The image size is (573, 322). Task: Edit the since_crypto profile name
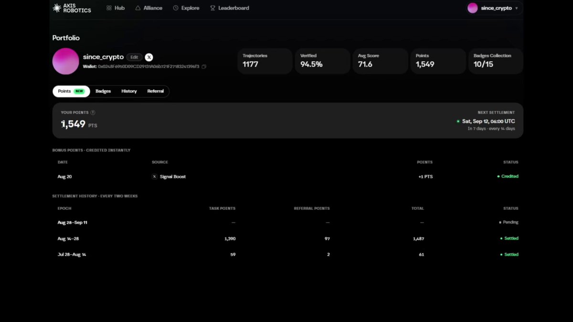[x=134, y=57]
